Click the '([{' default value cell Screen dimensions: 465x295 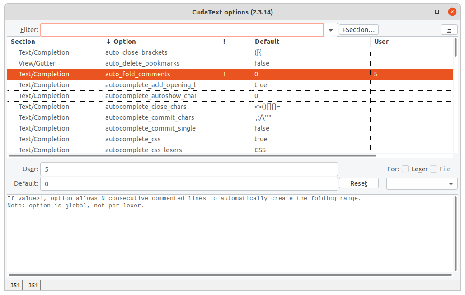click(310, 52)
